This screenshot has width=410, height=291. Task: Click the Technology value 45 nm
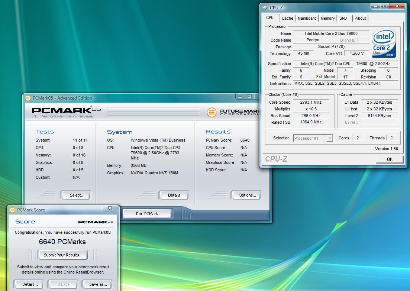(x=303, y=54)
